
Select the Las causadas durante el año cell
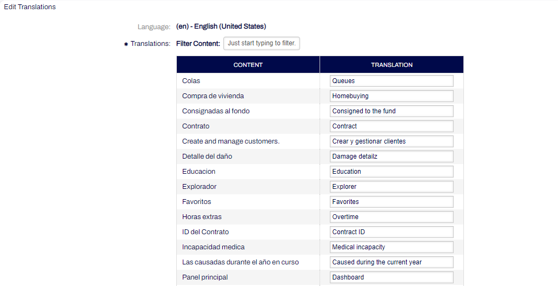tap(248, 262)
